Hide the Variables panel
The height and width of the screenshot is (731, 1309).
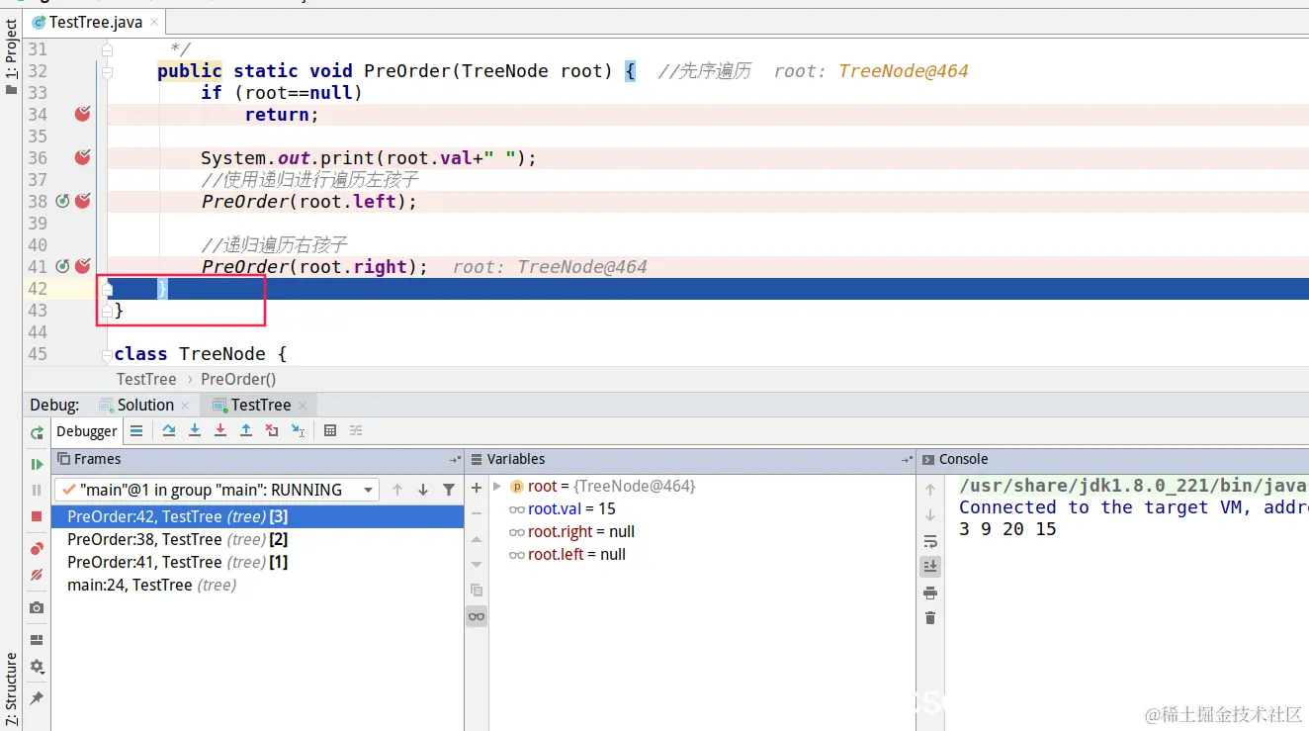coord(907,460)
